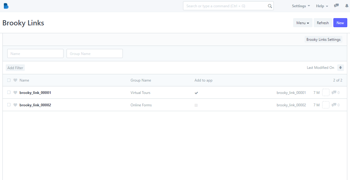Open the brooky_link_00002 record

pyautogui.click(x=35, y=105)
